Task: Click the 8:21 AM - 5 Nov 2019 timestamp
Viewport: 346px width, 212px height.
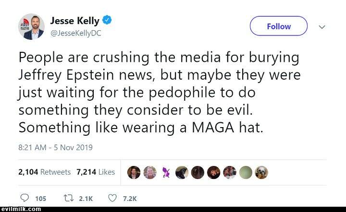Action: click(x=55, y=147)
